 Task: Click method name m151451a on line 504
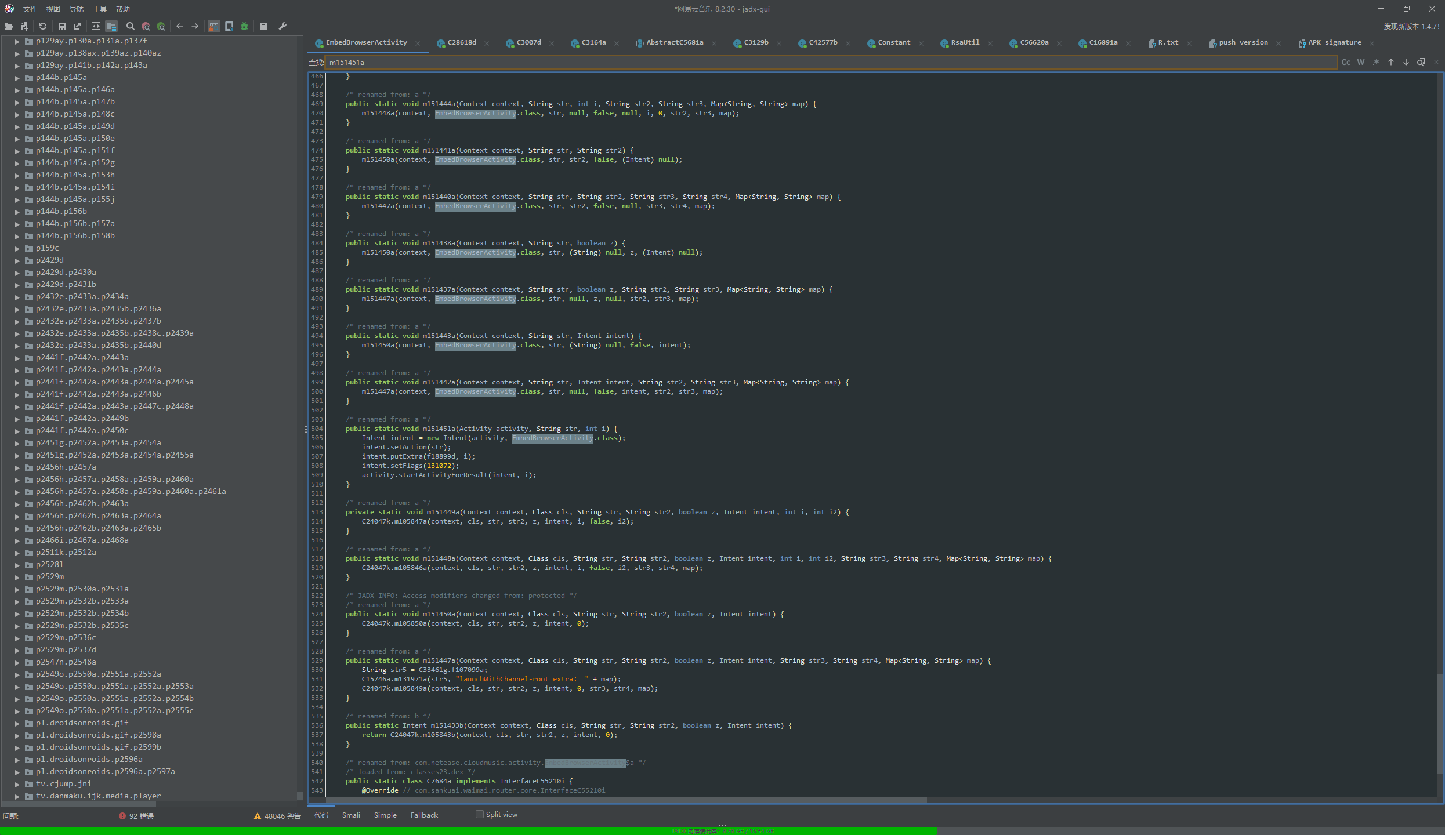(439, 429)
